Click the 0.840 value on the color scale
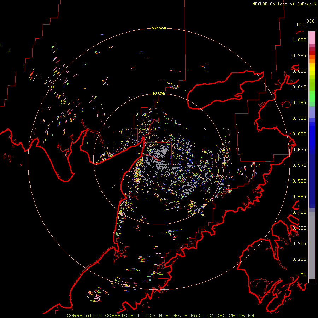 pyautogui.click(x=299, y=87)
